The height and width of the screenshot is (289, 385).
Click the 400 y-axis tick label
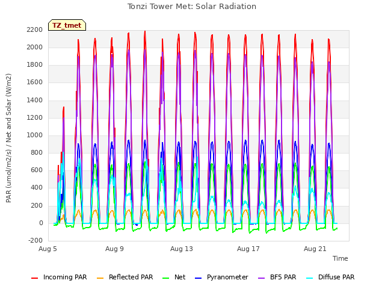tap(37, 188)
